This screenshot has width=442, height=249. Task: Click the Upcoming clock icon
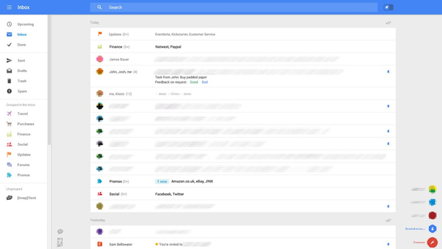(9, 24)
